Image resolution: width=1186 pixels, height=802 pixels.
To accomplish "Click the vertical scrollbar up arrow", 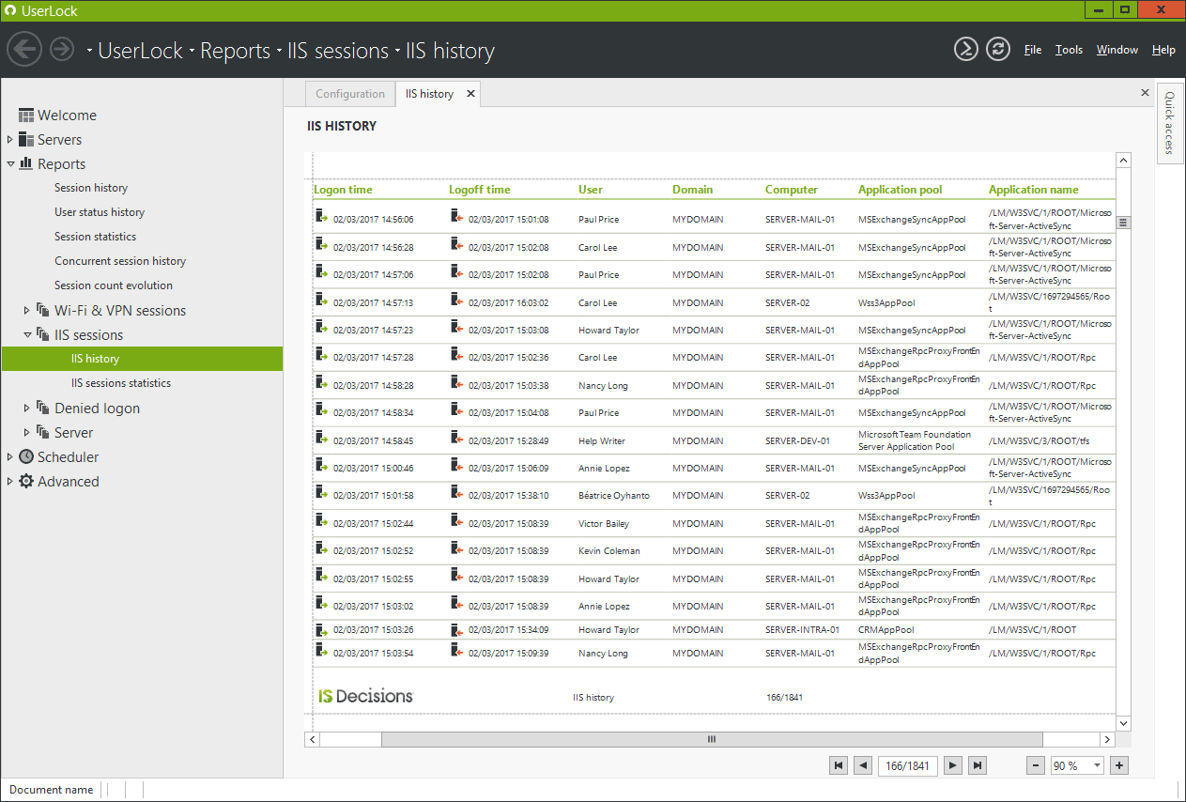I will coord(1123,161).
